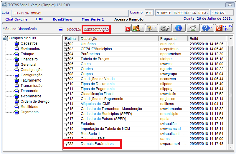
Task: Click the ALT F4 exit power icon
Action: [224, 28]
